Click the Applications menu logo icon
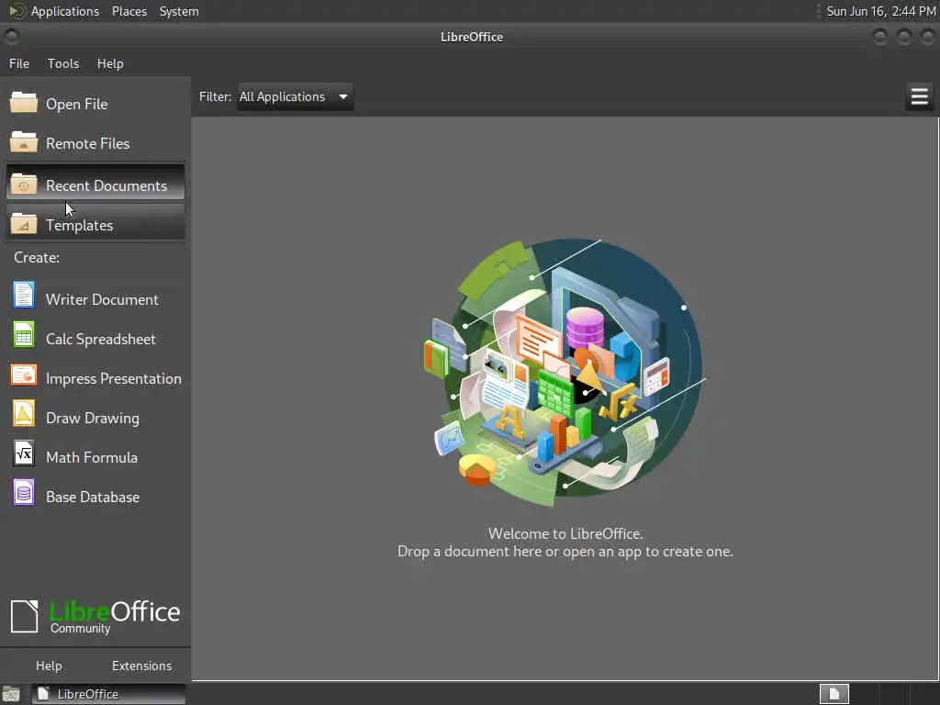940x705 pixels. coord(17,11)
